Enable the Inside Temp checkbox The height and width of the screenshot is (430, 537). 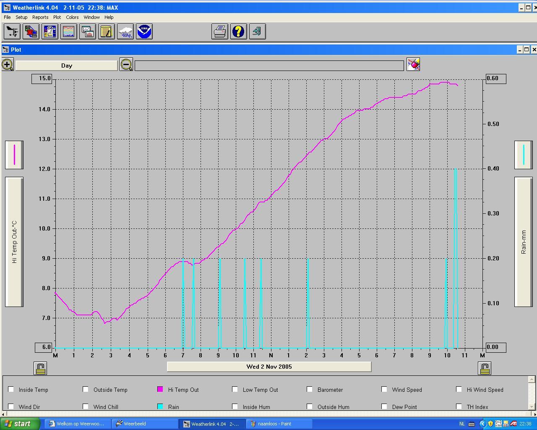pyautogui.click(x=11, y=389)
